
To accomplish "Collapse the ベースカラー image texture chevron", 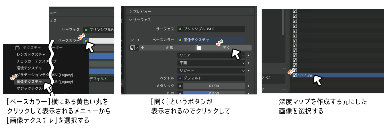I will click(x=132, y=40).
